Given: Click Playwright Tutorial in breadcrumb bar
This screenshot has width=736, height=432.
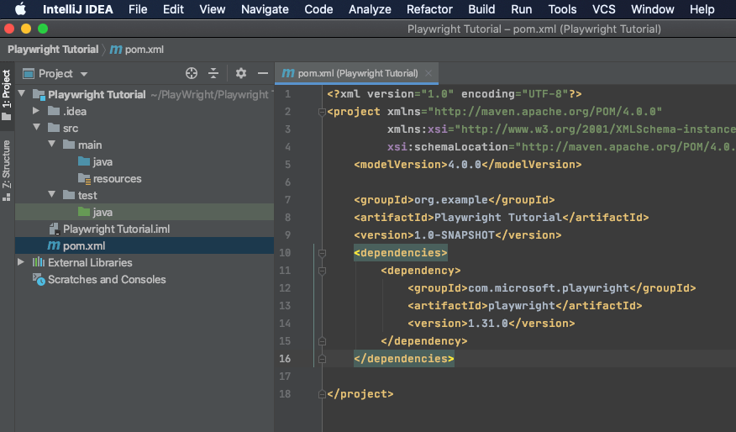Looking at the screenshot, I should (53, 50).
